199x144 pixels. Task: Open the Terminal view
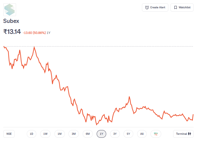(183, 134)
